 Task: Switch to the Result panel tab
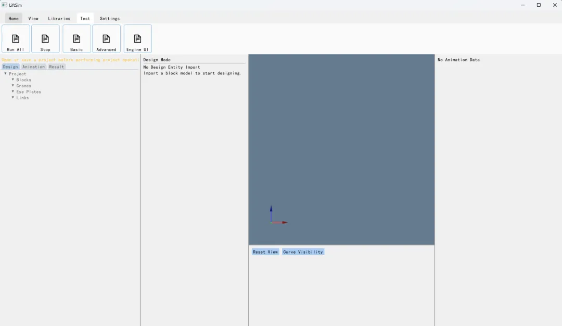point(56,67)
